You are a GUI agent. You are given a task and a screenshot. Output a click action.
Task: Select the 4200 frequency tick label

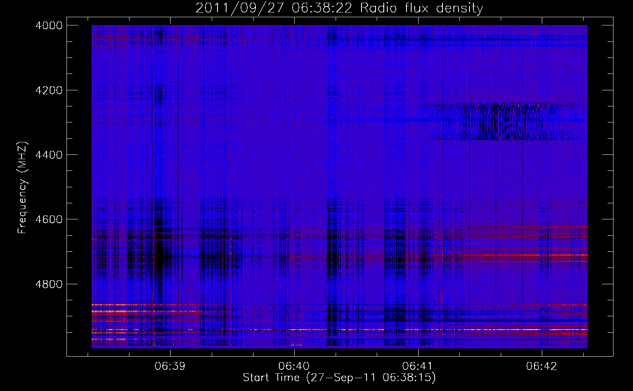49,90
